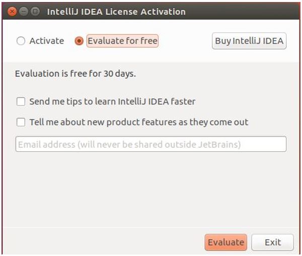Enable Send me tips checkbox
Image resolution: width=302 pixels, height=256 pixels.
[21, 102]
